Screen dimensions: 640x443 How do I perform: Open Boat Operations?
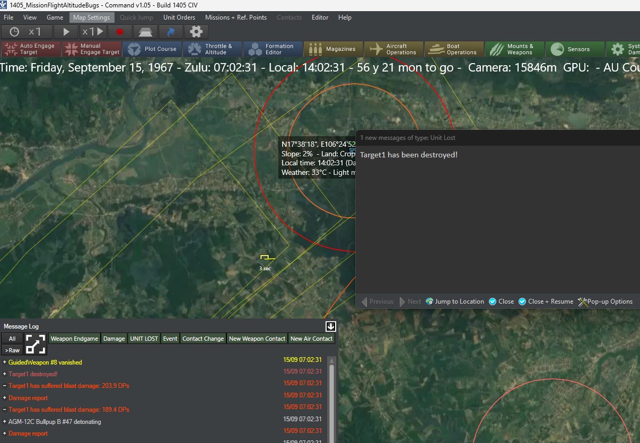tap(454, 49)
